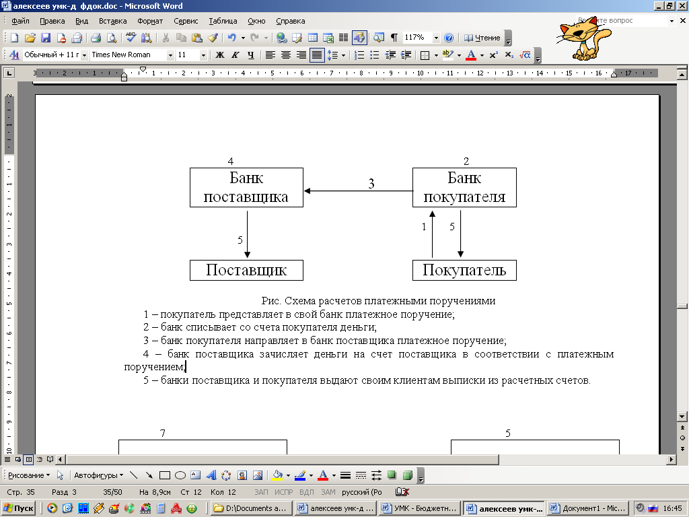Expand the line spacing dropdown arrow

coord(343,55)
